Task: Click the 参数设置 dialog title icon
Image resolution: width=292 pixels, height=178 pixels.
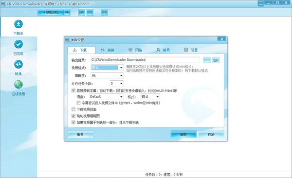Action: (x=68, y=40)
